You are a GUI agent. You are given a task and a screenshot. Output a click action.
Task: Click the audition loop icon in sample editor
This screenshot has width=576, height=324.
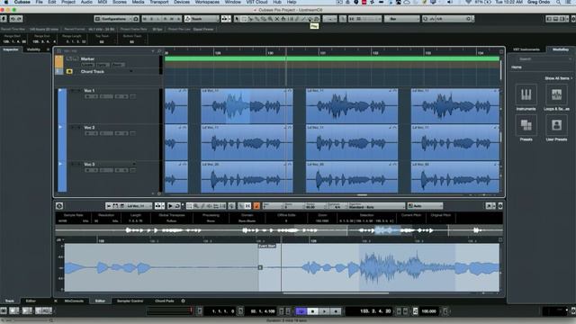[177, 206]
